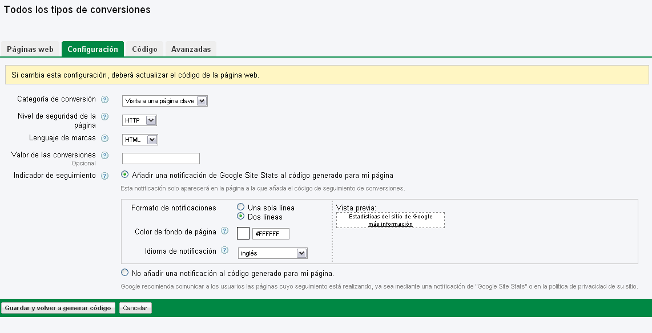
Task: Open help icon for Idioma de notificación
Action: tap(225, 251)
